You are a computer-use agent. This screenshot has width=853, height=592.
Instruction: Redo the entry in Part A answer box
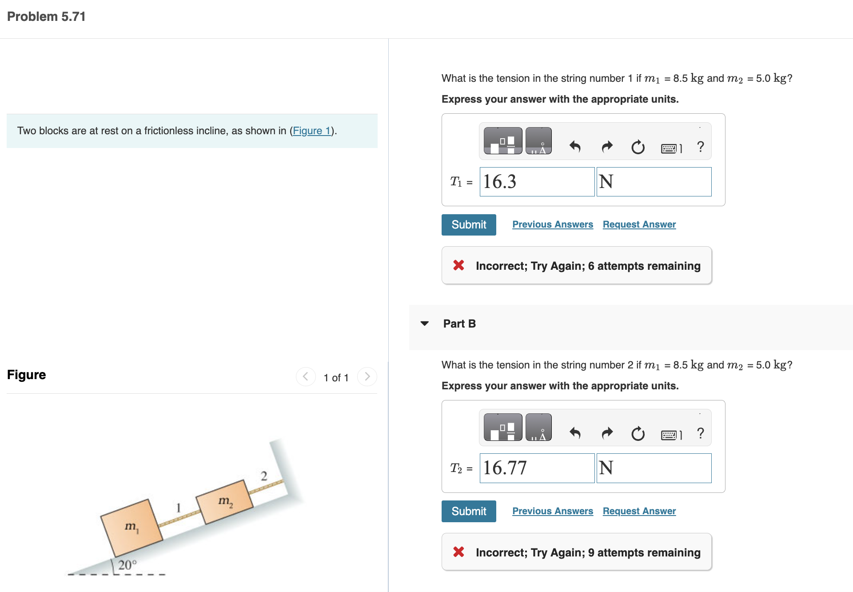[607, 147]
